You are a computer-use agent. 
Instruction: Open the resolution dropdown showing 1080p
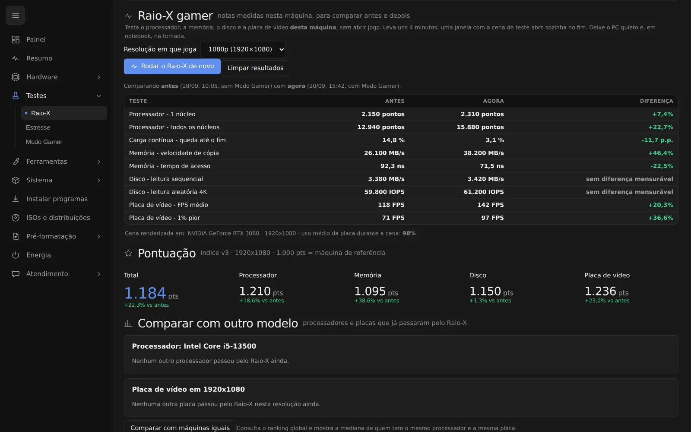pyautogui.click(x=243, y=49)
